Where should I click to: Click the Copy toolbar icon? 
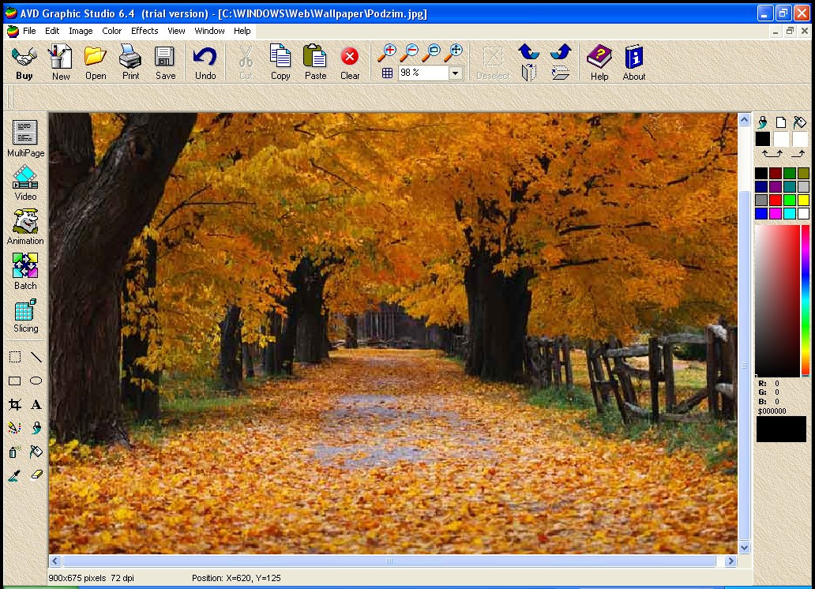click(x=280, y=62)
